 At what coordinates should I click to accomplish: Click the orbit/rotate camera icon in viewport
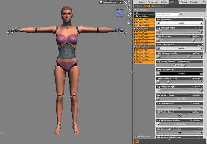pos(129,6)
